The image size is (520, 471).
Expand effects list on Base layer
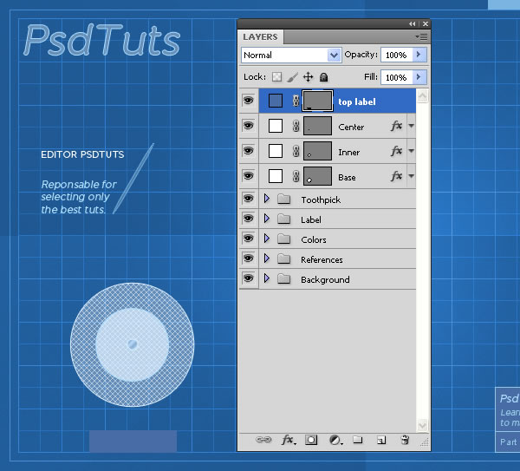coord(411,176)
